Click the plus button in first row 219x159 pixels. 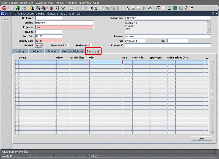(x=206, y=62)
